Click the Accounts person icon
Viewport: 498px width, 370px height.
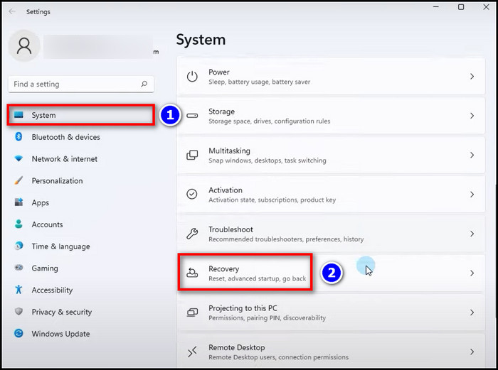pos(18,224)
